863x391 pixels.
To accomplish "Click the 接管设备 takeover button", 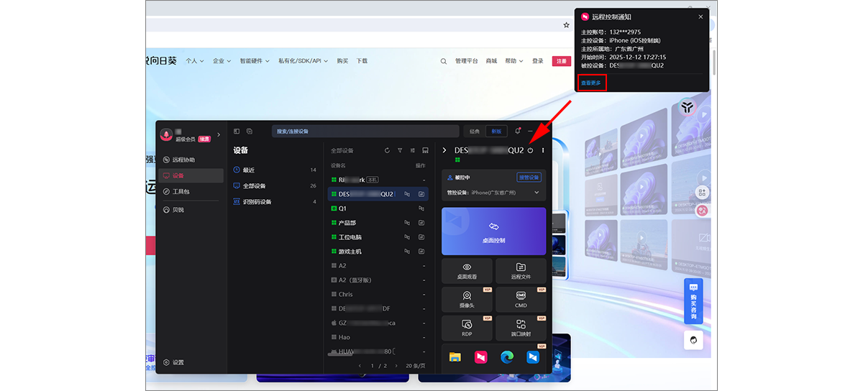I will pyautogui.click(x=529, y=177).
